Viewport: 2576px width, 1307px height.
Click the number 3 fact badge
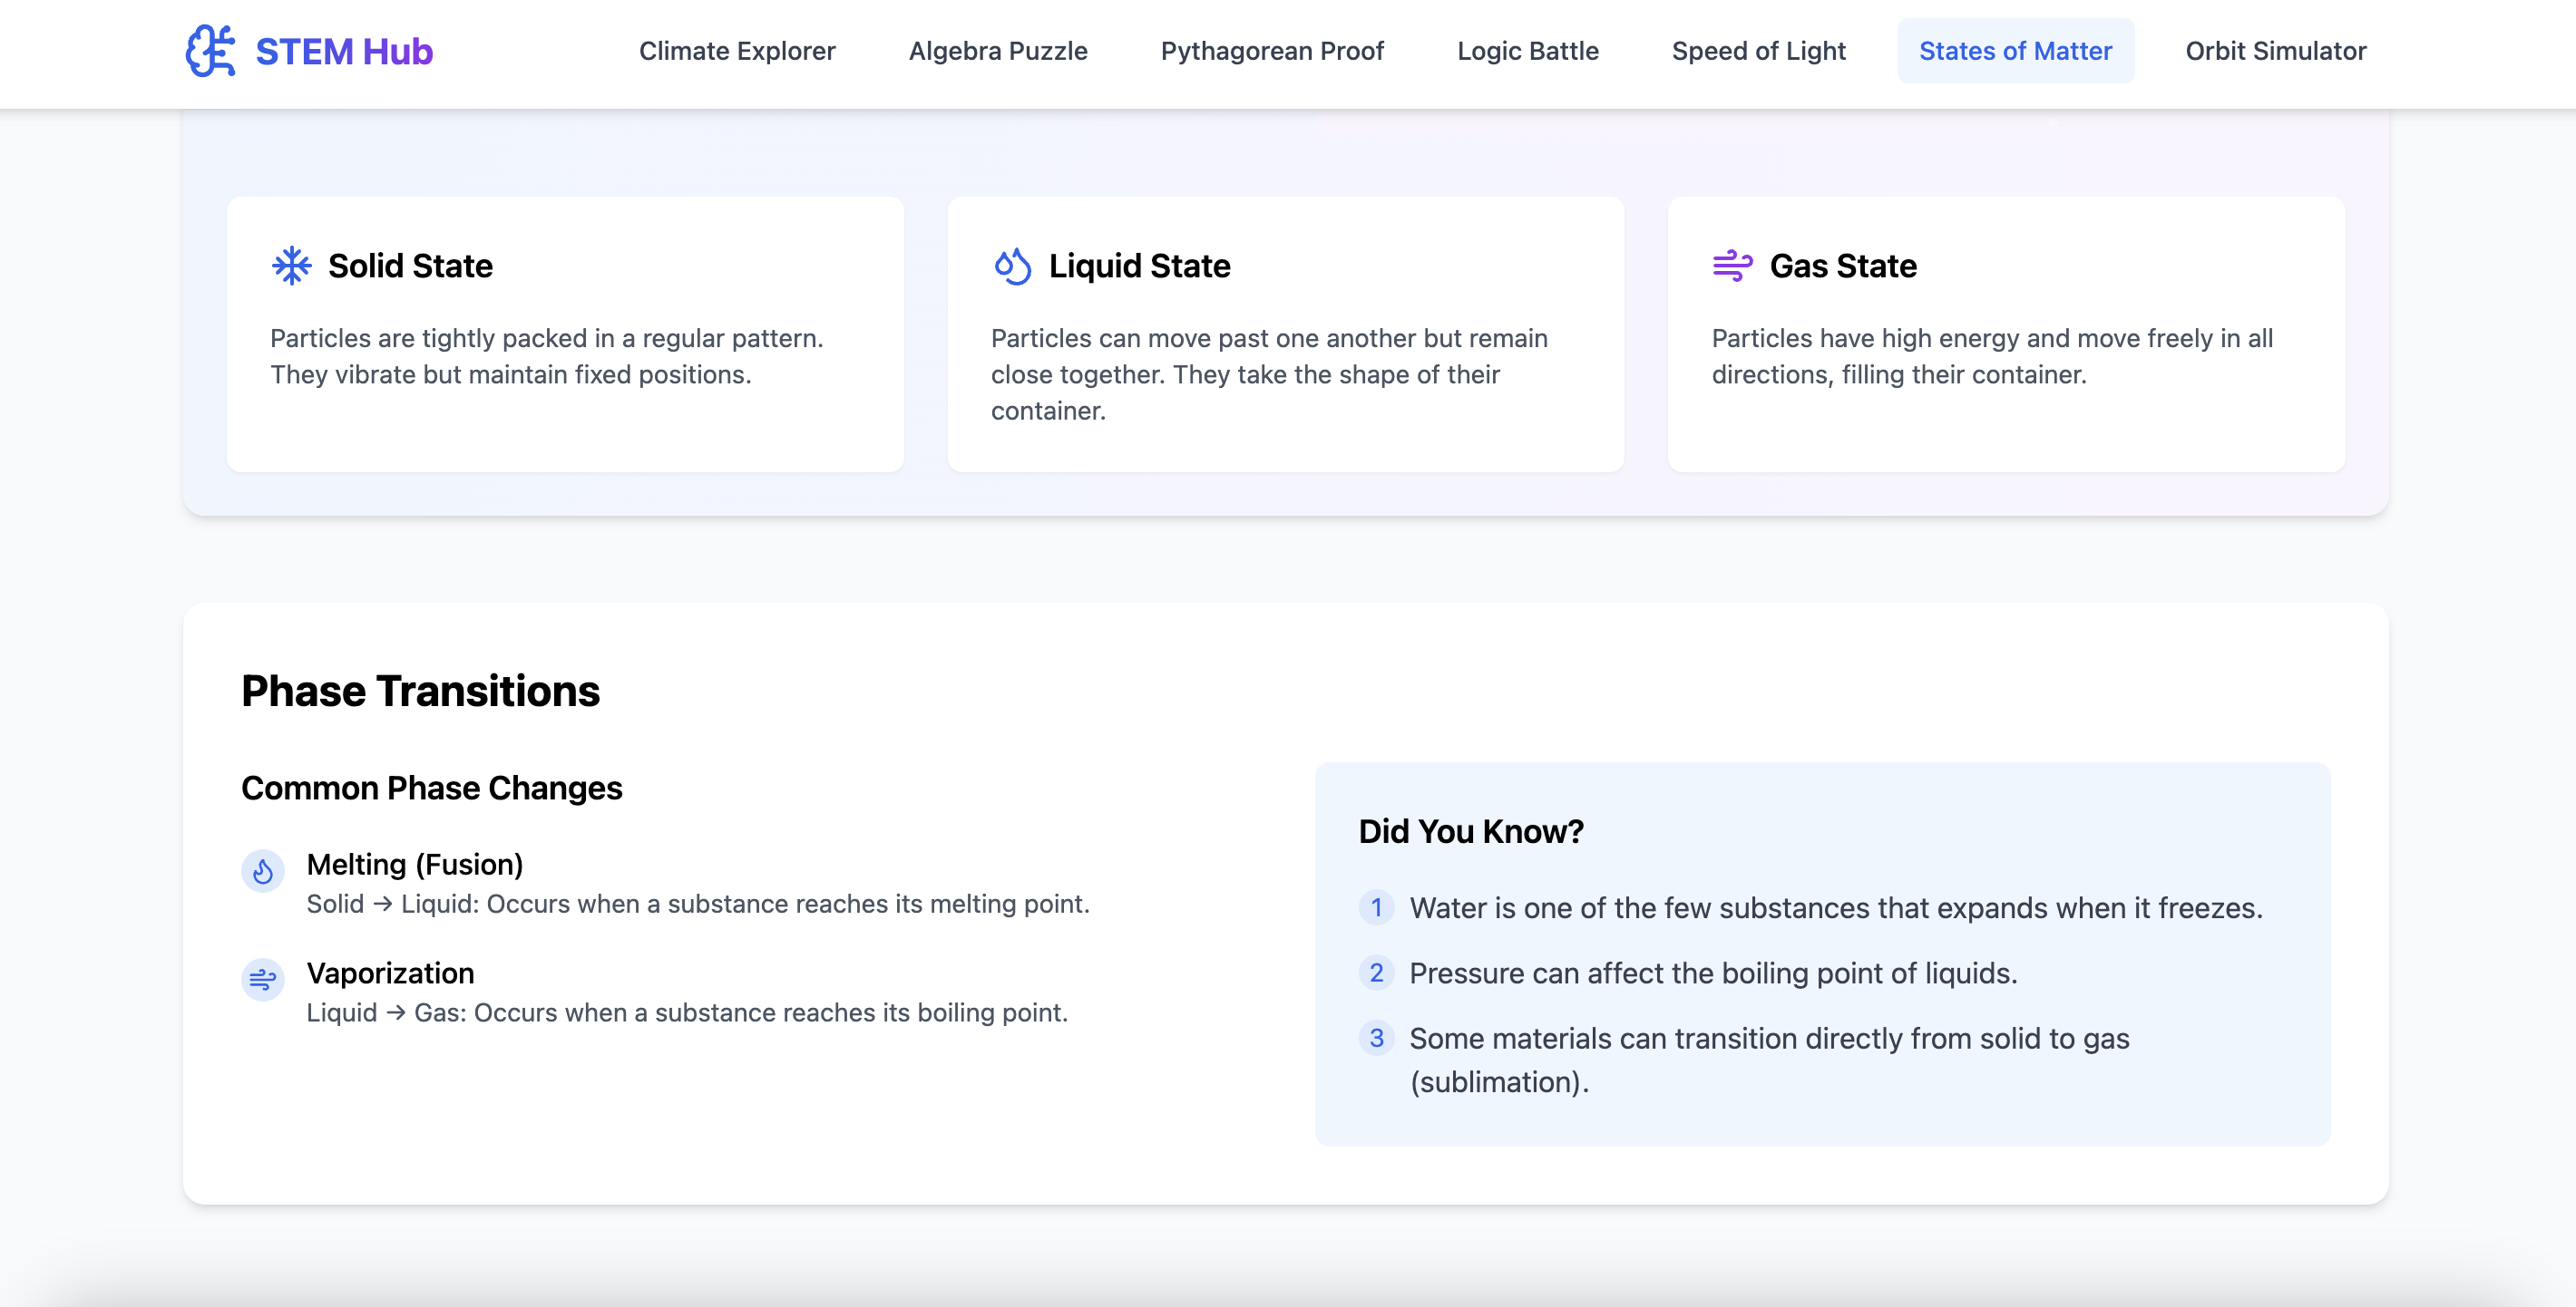pos(1376,1038)
